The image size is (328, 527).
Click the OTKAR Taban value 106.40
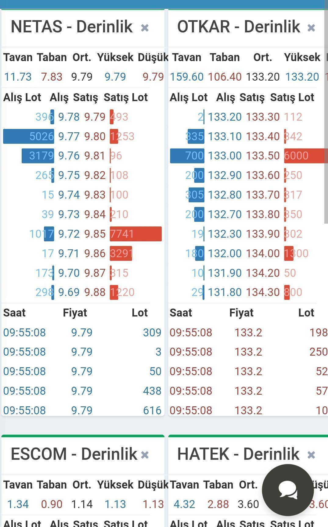point(225,77)
